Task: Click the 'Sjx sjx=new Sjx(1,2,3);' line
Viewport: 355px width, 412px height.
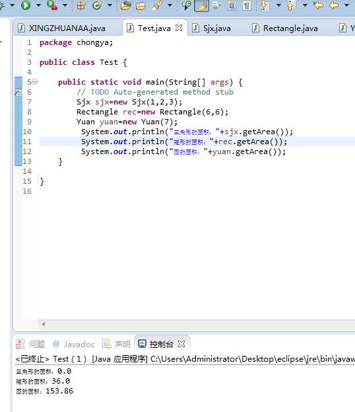Action: pyautogui.click(x=129, y=102)
